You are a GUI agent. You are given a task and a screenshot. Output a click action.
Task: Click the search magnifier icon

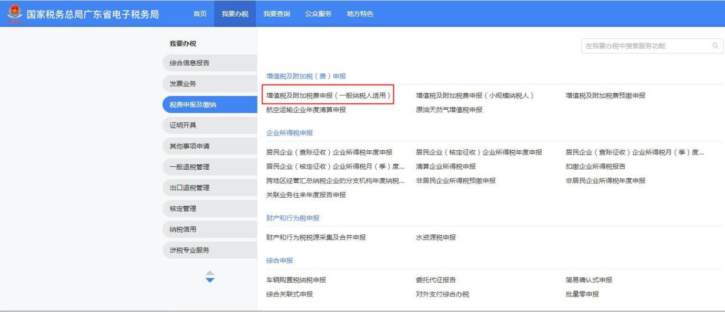(714, 46)
